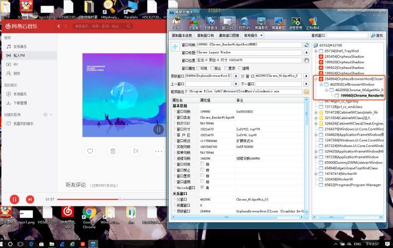Click the 查找窗口 search input field
This screenshot has height=248, width=393.
[347, 36]
